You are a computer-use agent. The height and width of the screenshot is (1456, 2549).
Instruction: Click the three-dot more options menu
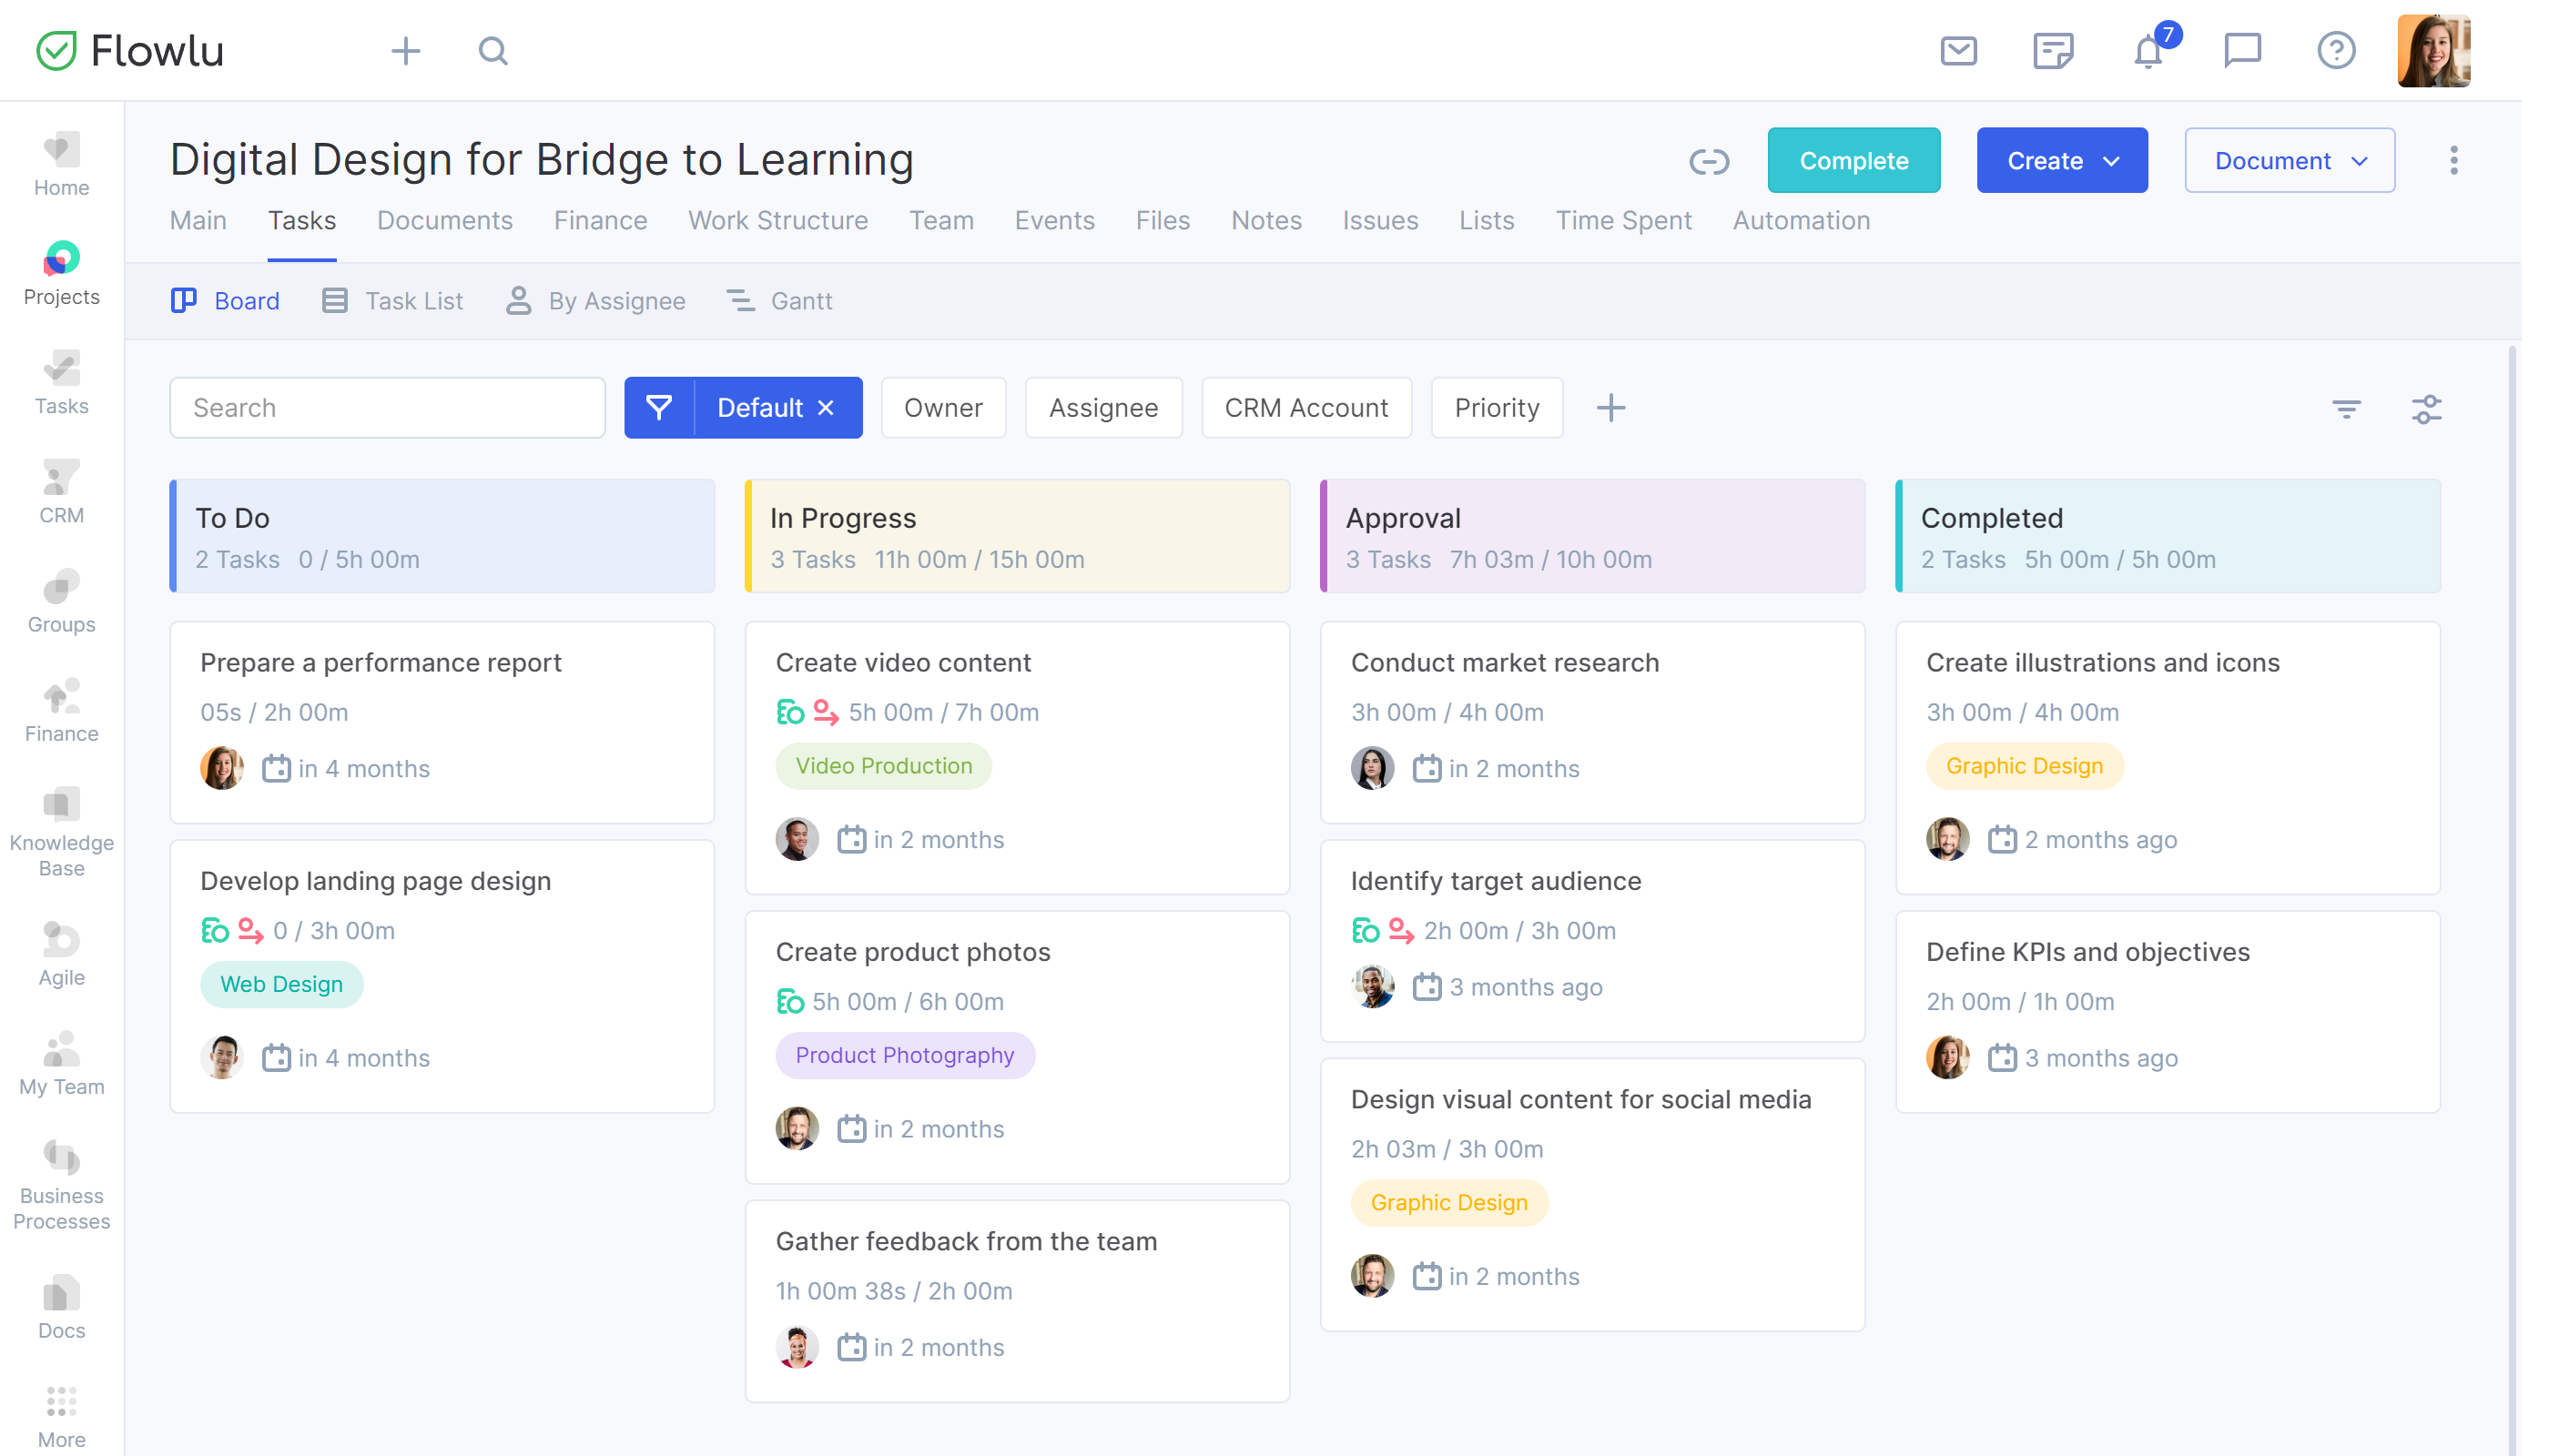(x=2454, y=159)
